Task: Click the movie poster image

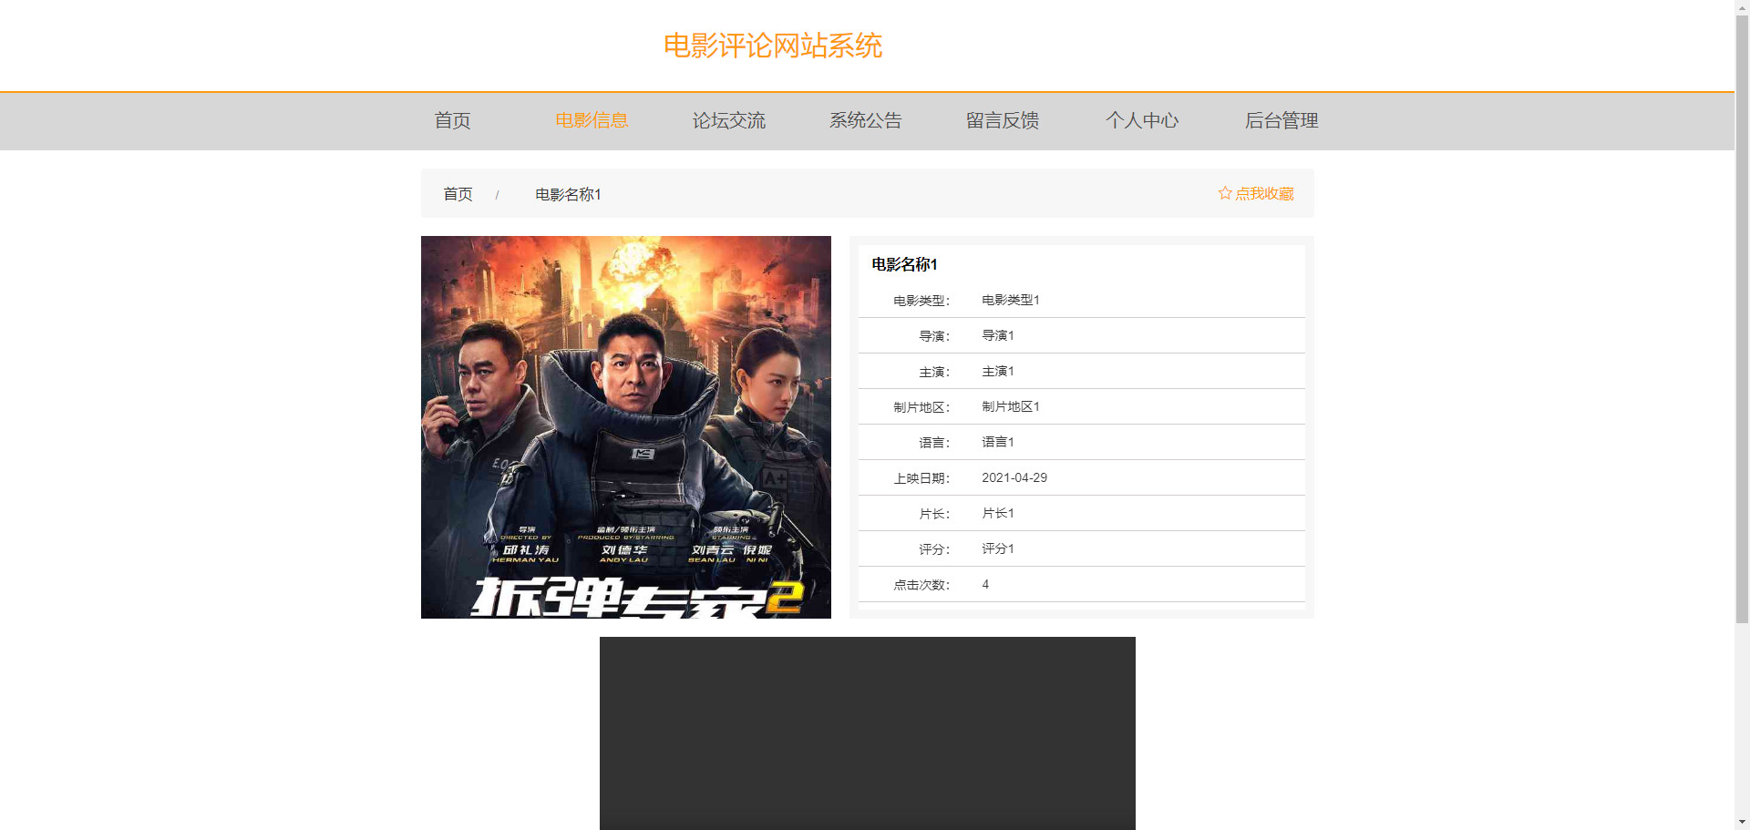Action: click(626, 427)
